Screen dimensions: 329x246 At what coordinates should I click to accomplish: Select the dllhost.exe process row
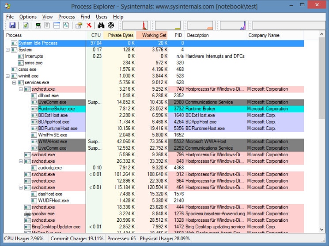pos(154,96)
